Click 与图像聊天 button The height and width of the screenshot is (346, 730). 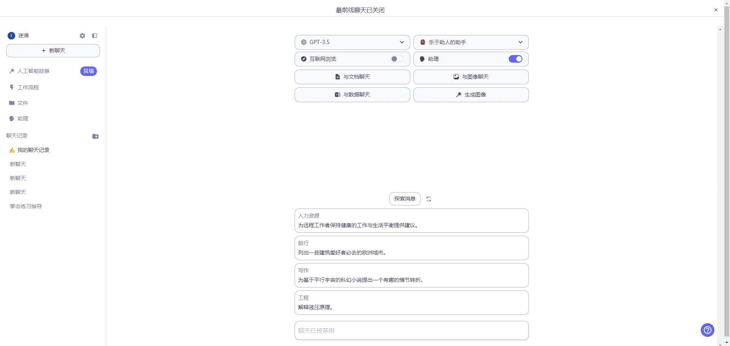(471, 77)
